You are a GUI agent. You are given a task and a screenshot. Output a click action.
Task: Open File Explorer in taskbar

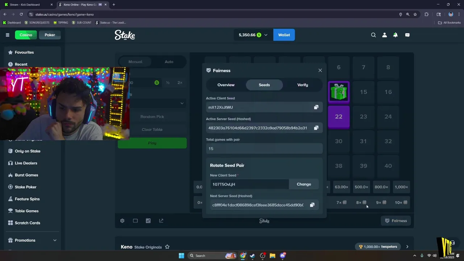tap(272, 256)
